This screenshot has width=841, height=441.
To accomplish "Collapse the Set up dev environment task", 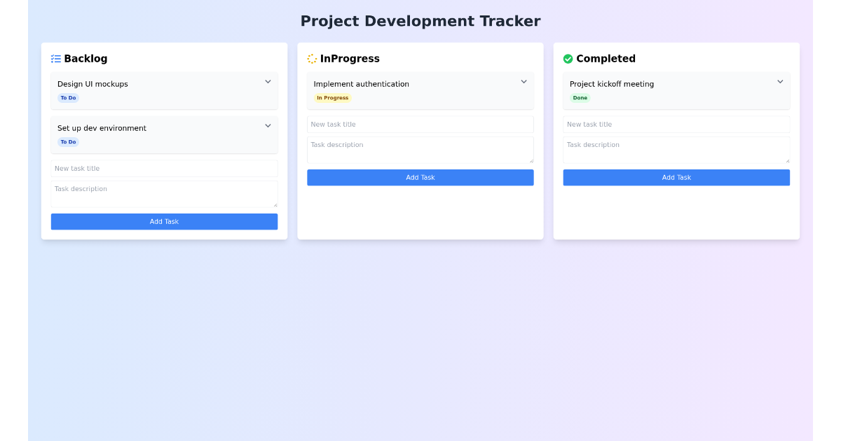I will (268, 125).
